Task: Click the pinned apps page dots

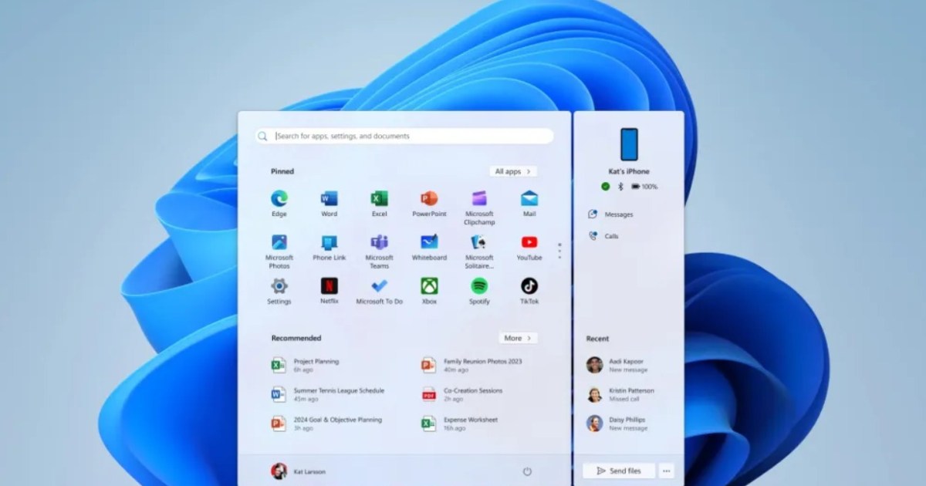Action: (x=559, y=251)
